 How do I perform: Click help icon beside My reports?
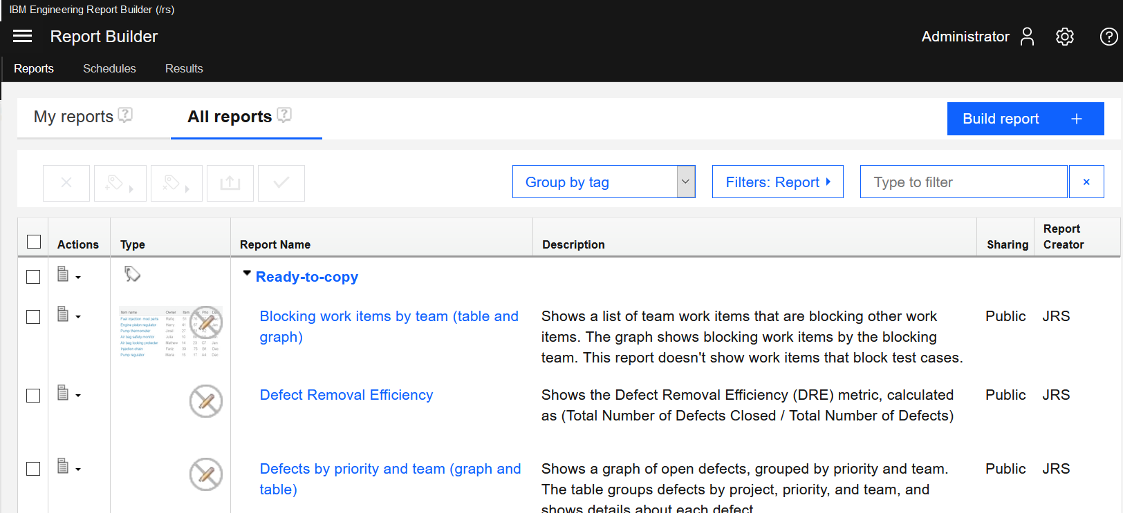[125, 115]
